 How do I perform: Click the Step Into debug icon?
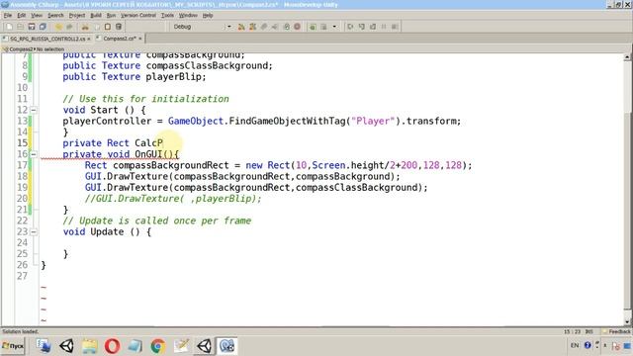tap(361, 27)
